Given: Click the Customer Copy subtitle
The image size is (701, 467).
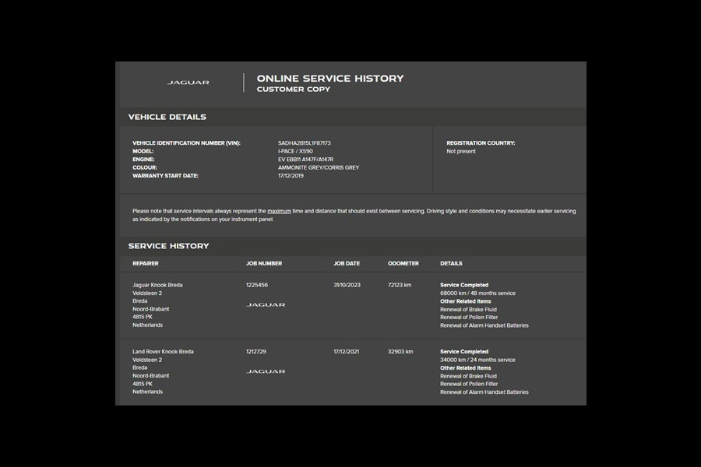Looking at the screenshot, I should point(294,90).
